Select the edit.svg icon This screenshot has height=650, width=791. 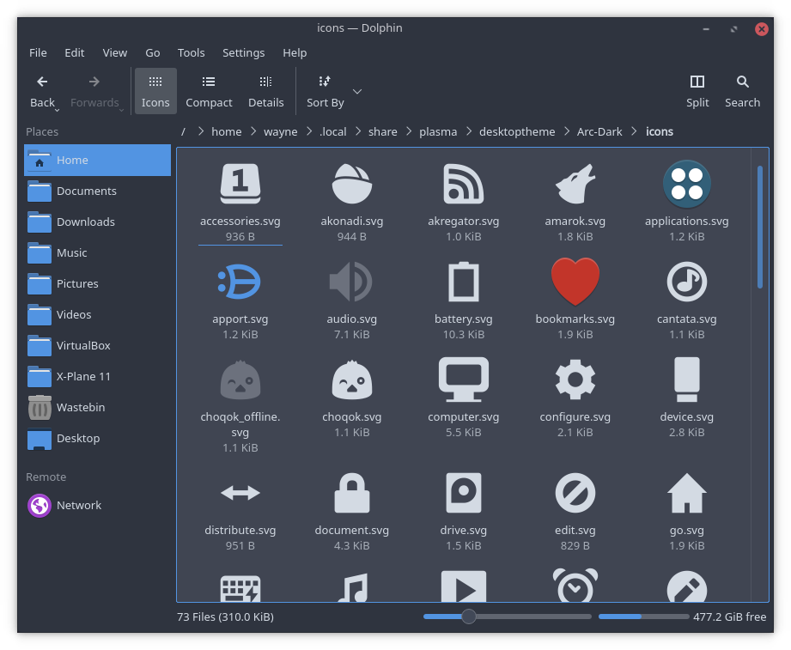click(575, 493)
